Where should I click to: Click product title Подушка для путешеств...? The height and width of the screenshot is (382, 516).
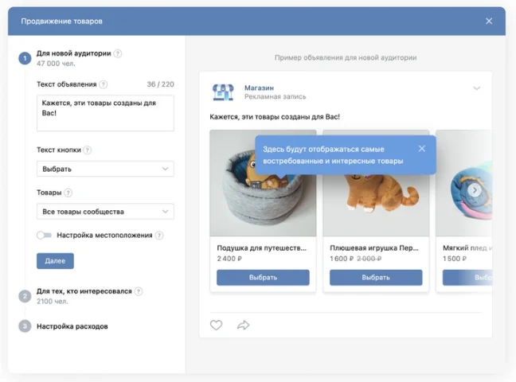pos(262,248)
